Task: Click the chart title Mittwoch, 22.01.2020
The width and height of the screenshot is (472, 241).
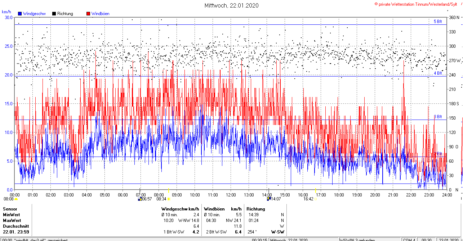Action: [x=231, y=5]
